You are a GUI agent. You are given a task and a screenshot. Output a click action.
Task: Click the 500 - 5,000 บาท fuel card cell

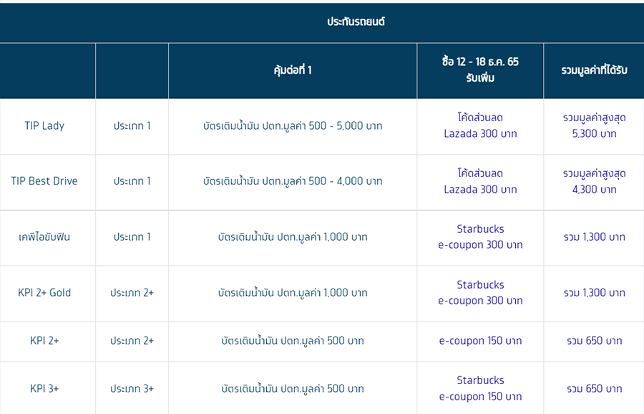(x=292, y=126)
